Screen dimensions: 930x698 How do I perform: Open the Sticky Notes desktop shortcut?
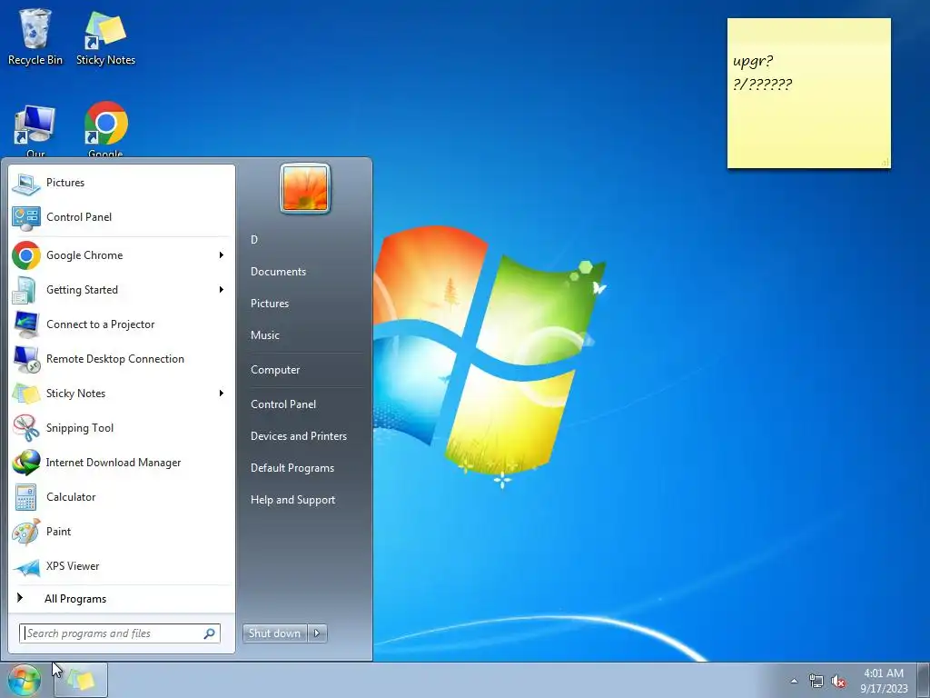tap(105, 36)
